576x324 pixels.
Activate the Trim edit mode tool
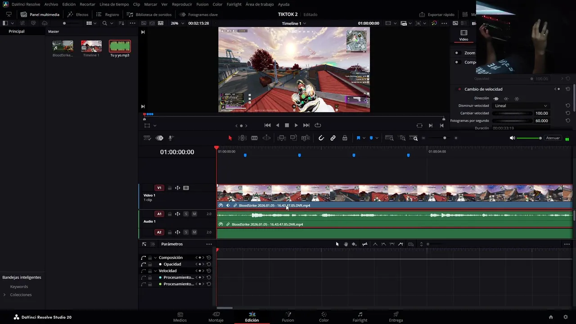242,138
